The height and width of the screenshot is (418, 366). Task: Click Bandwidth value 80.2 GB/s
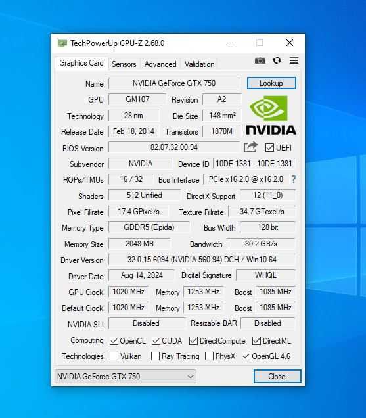[261, 243]
